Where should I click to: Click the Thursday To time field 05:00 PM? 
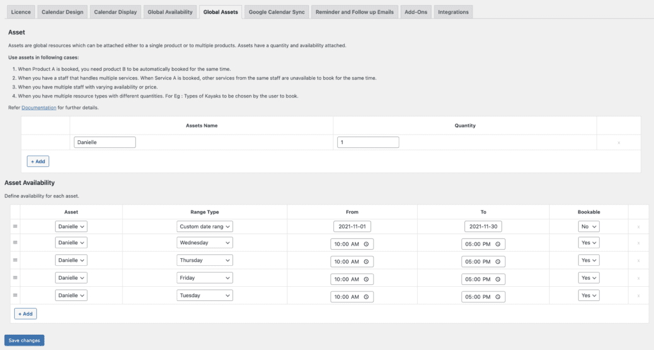click(483, 262)
